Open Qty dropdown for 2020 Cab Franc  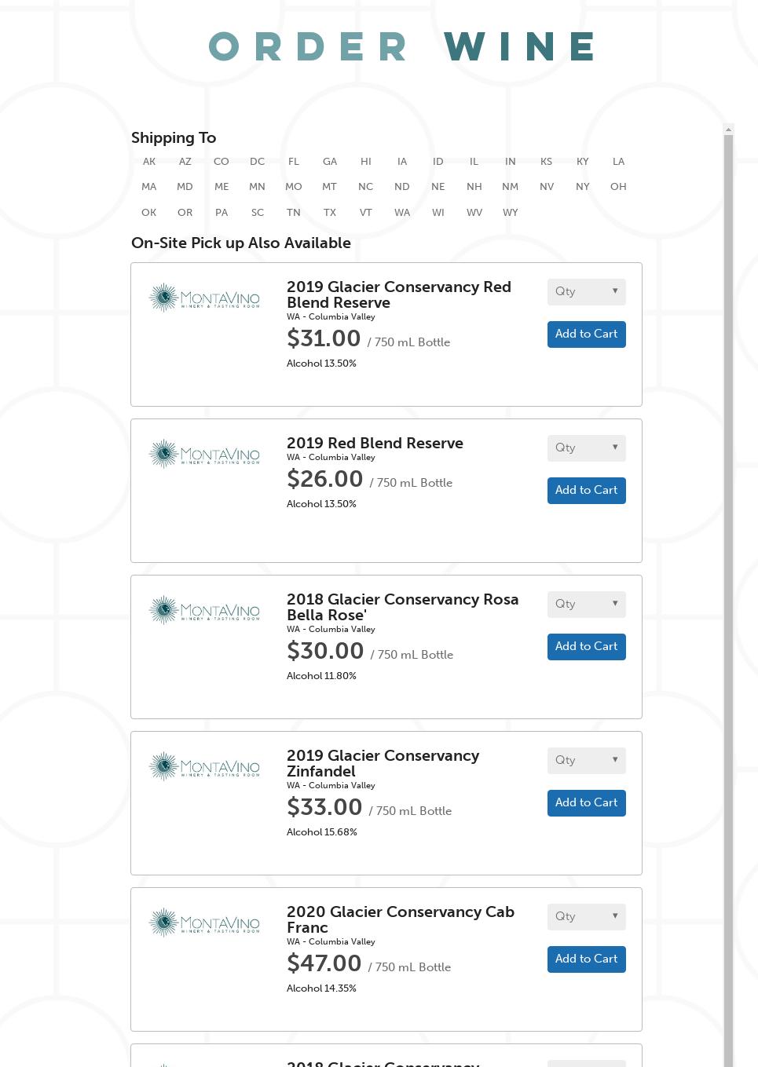pos(586,916)
